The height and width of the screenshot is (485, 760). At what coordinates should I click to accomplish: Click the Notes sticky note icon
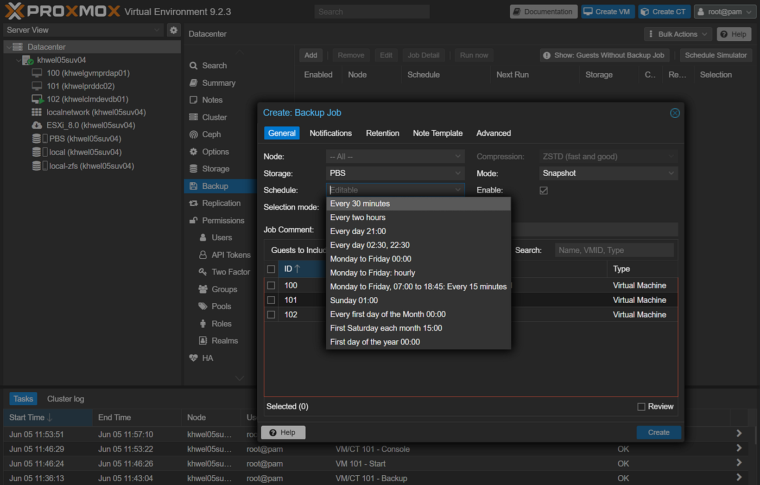point(193,100)
